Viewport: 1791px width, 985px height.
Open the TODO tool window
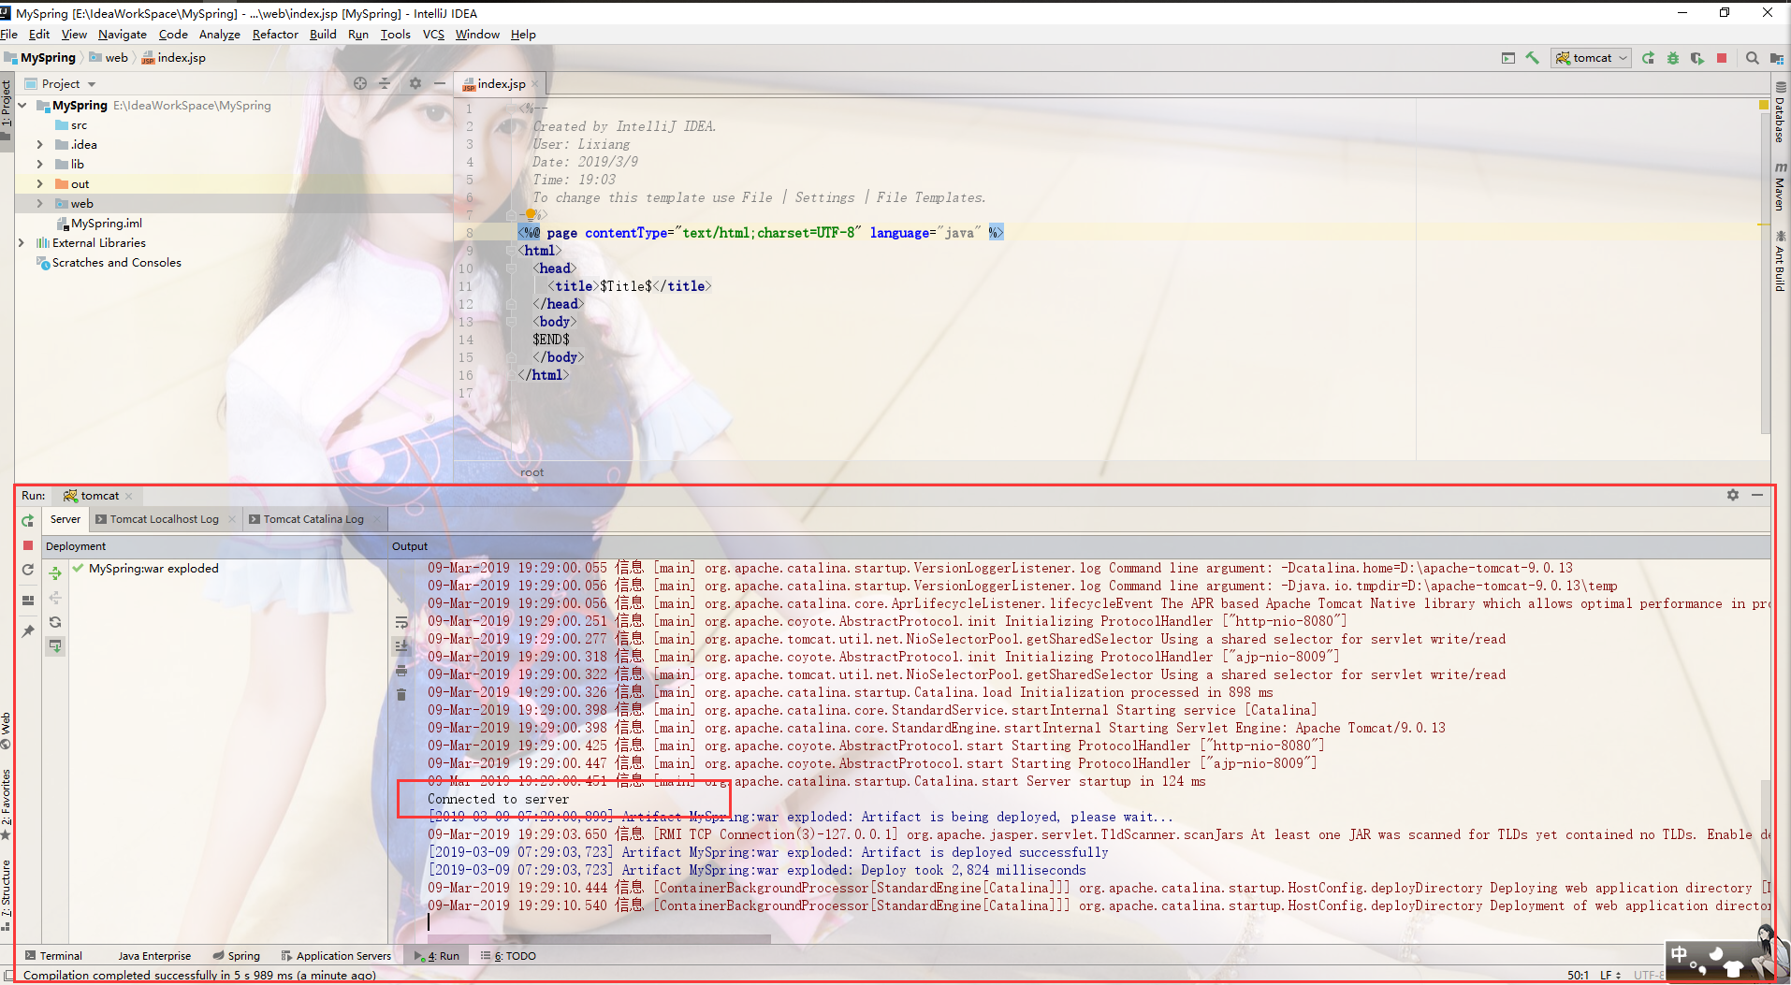tap(508, 956)
